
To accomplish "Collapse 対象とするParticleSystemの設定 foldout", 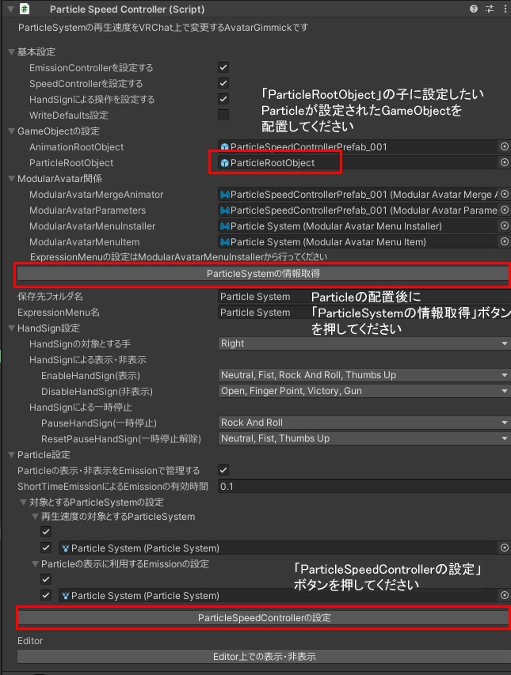I will (23, 502).
